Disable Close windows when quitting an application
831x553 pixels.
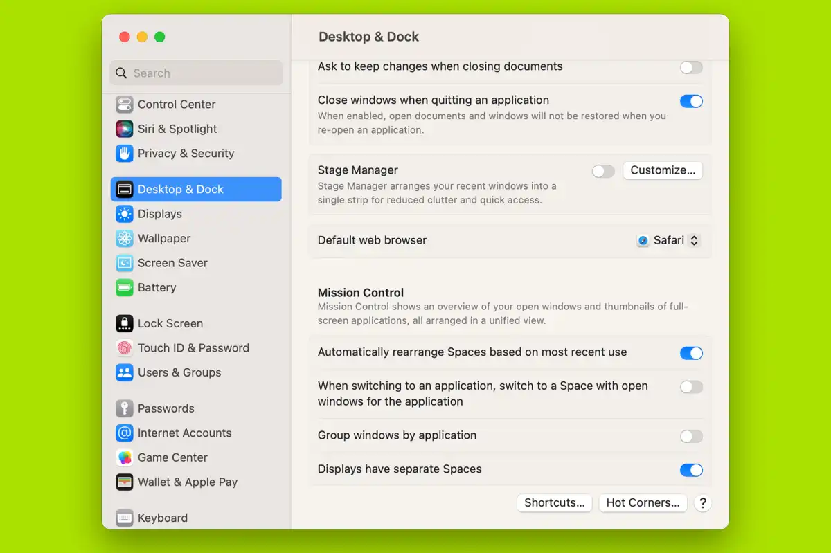(x=691, y=101)
